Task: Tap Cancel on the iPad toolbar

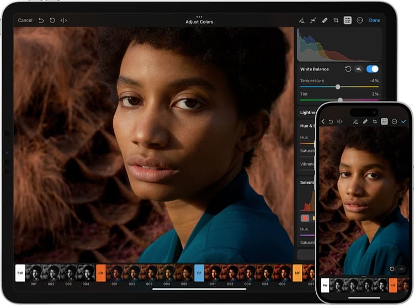Action: (25, 20)
